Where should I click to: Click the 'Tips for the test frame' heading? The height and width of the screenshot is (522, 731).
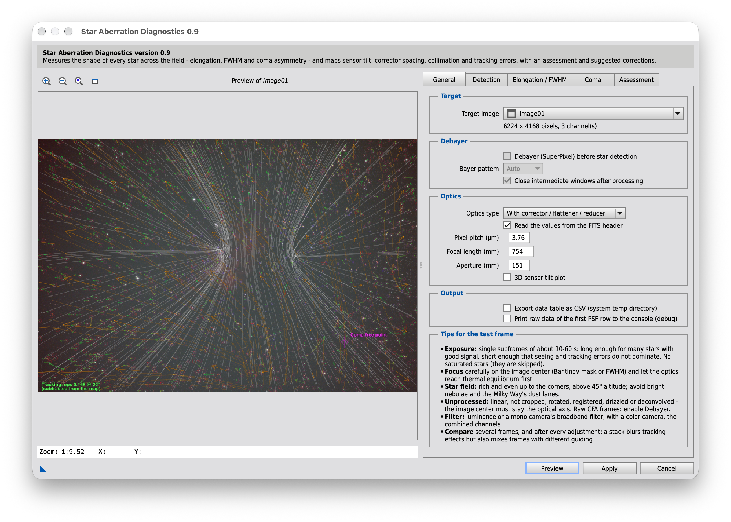pos(477,334)
